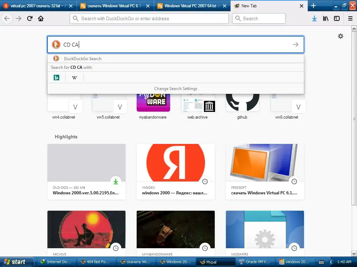Close the New Tab tab
Image resolution: width=357 pixels, height=267 pixels.
(x=302, y=6)
